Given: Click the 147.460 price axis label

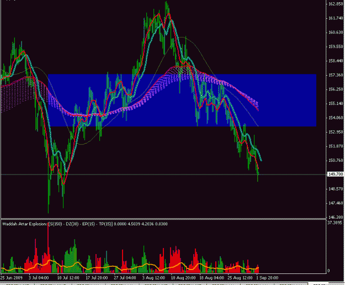Looking at the screenshot, I should (336, 203).
